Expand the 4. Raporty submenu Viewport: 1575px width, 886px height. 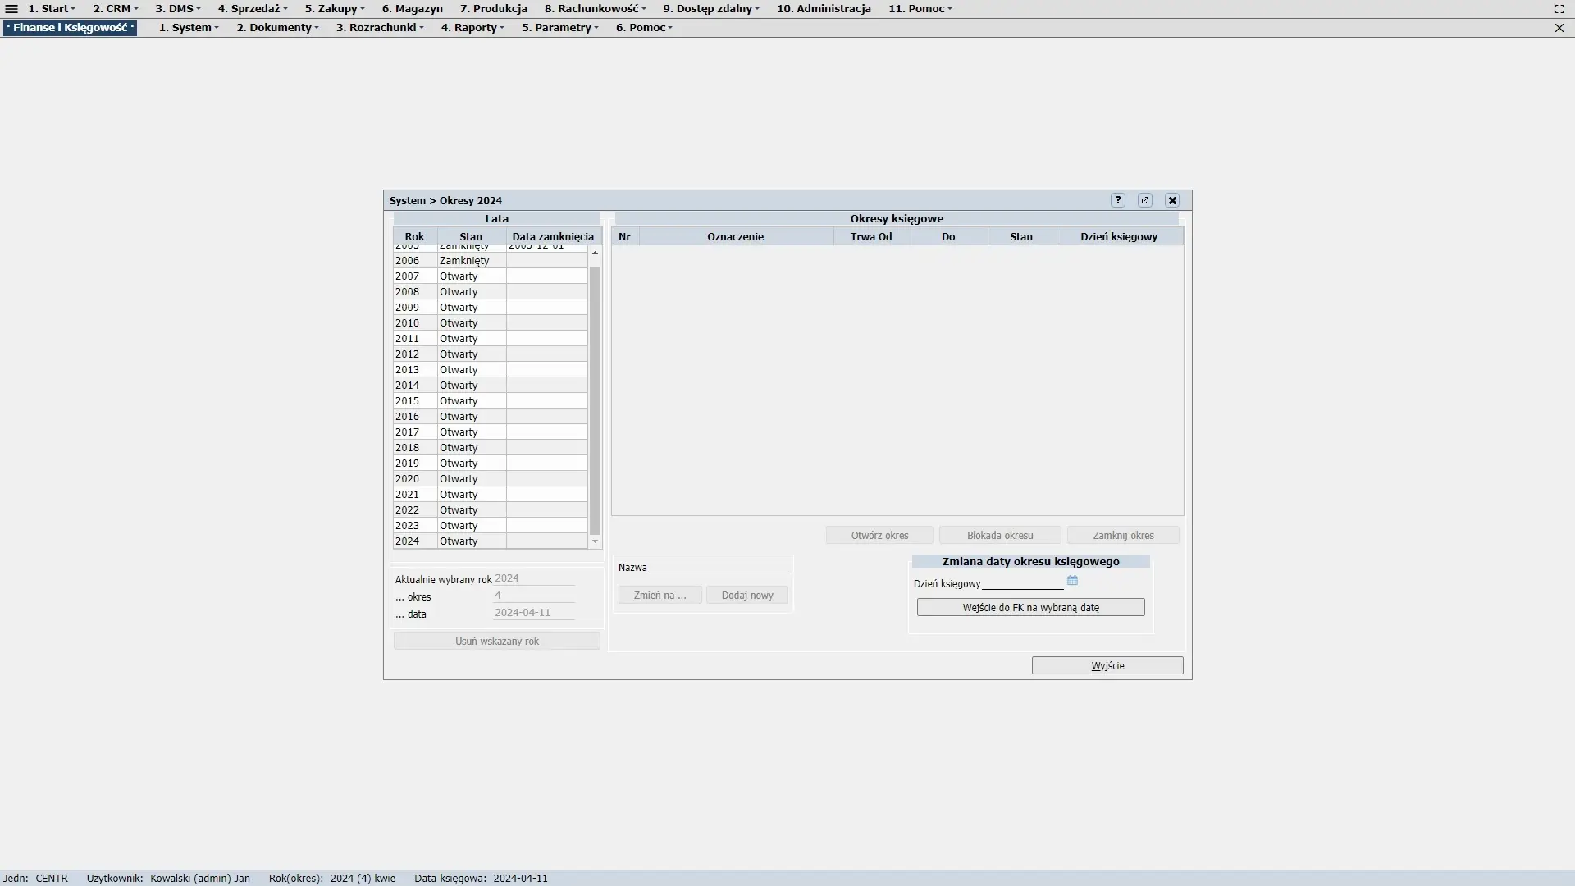tap(472, 28)
